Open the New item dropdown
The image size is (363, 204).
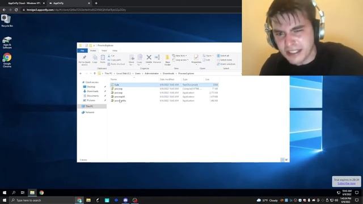pos(180,56)
